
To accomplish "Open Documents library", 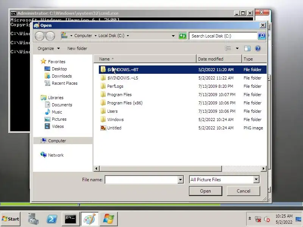I will click(58, 105).
